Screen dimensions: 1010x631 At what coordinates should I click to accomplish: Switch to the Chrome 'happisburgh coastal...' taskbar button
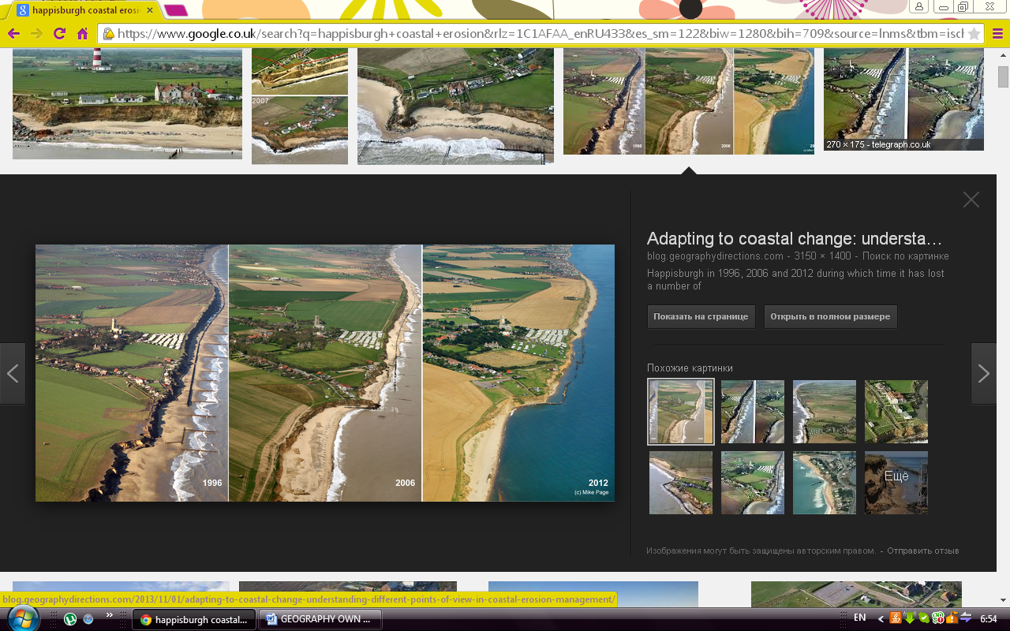click(x=194, y=619)
